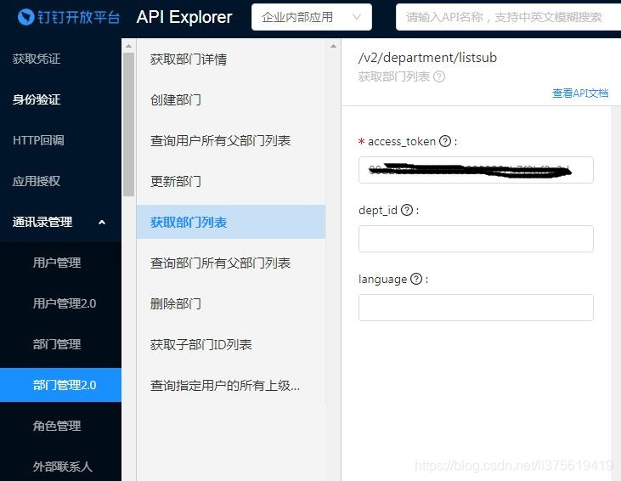Click help icon beside access_token label
The width and height of the screenshot is (621, 481).
(x=445, y=141)
